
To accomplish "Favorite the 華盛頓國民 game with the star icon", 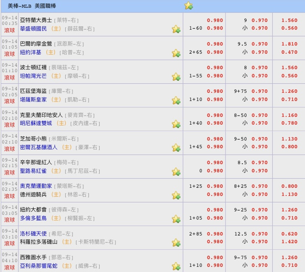I will [176, 29].
